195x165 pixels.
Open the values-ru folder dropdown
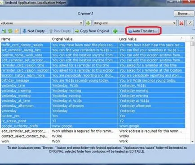pyautogui.click(x=41, y=23)
